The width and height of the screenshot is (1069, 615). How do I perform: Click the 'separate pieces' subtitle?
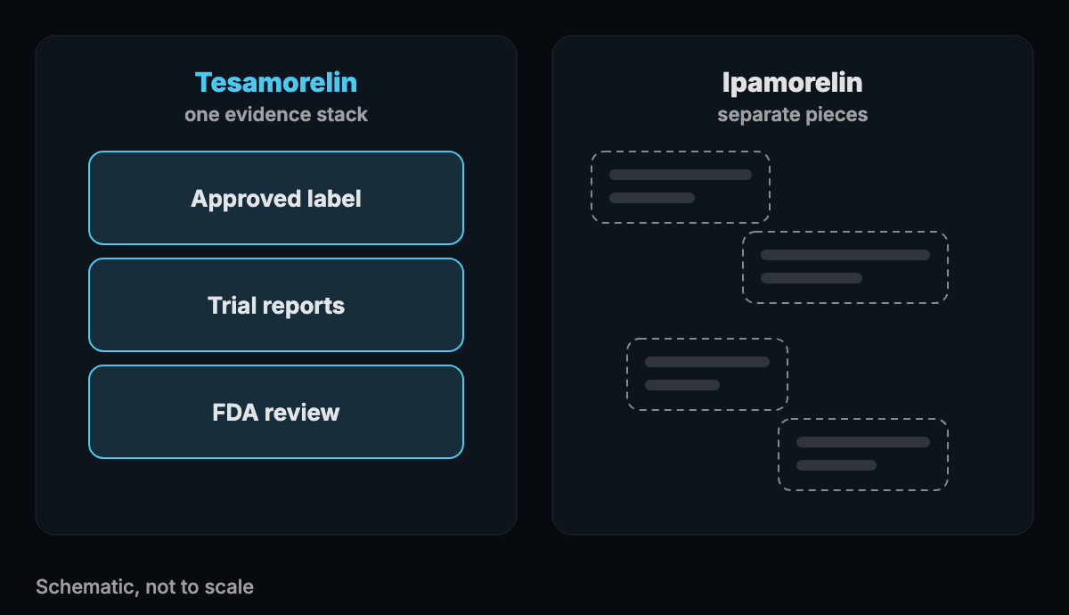(793, 115)
